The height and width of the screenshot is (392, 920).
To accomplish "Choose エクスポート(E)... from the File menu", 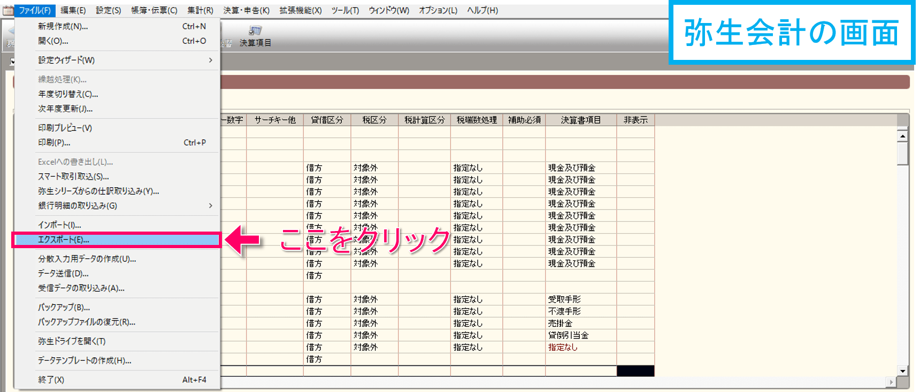I will pyautogui.click(x=117, y=240).
